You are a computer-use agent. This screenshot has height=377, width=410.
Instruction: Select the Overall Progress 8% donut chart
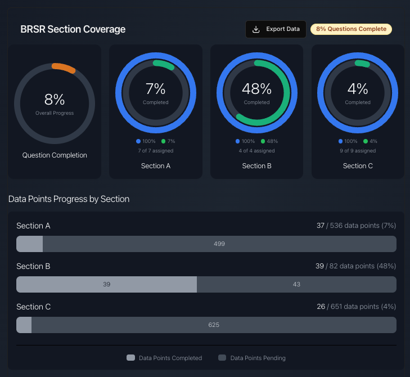(55, 104)
